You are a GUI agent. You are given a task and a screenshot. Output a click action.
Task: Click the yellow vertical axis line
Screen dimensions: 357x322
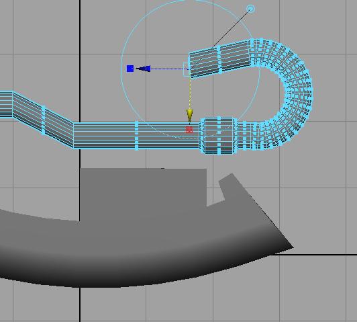pyautogui.click(x=190, y=93)
